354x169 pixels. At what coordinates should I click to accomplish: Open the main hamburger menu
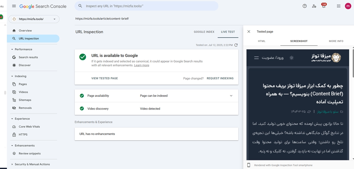14,6
